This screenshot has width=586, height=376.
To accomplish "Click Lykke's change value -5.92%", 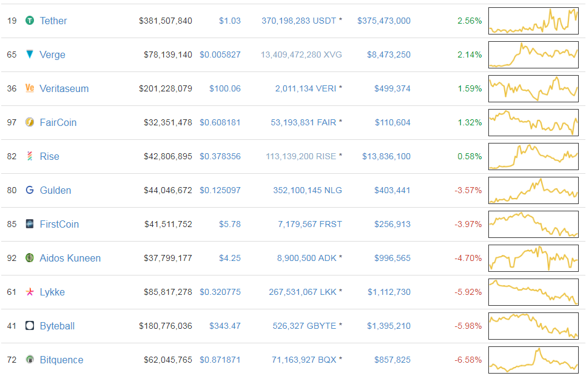I will click(x=468, y=292).
